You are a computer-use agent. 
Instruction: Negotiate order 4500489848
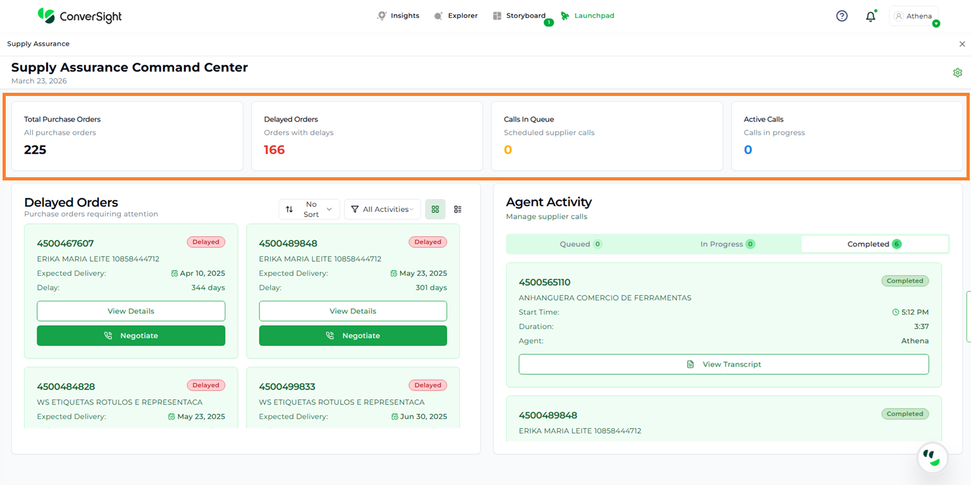(353, 335)
